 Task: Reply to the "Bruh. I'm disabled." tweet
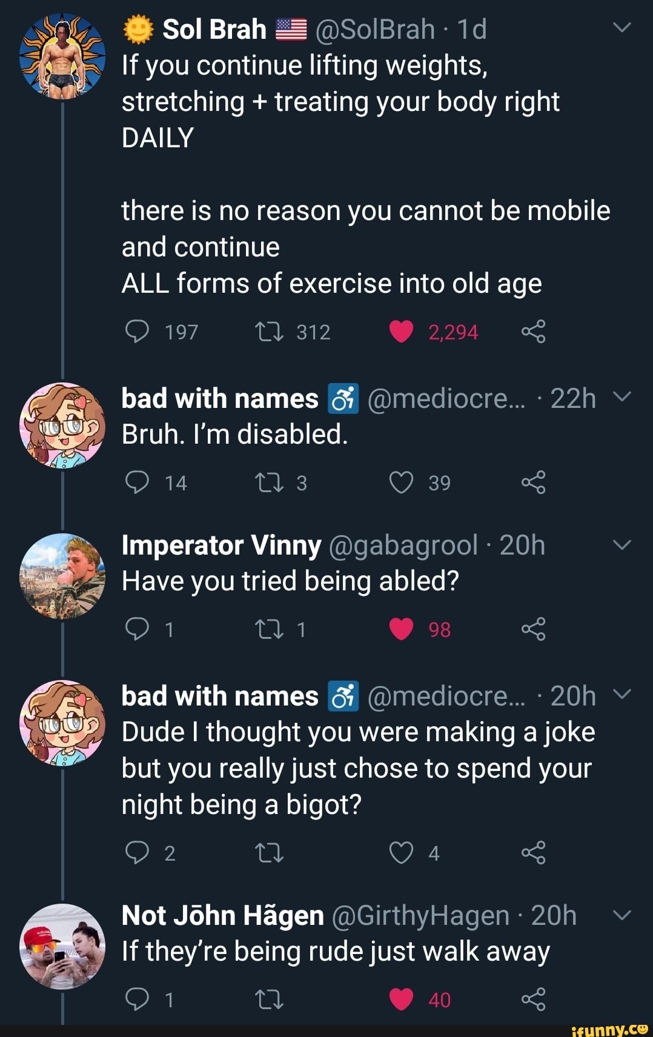[137, 482]
